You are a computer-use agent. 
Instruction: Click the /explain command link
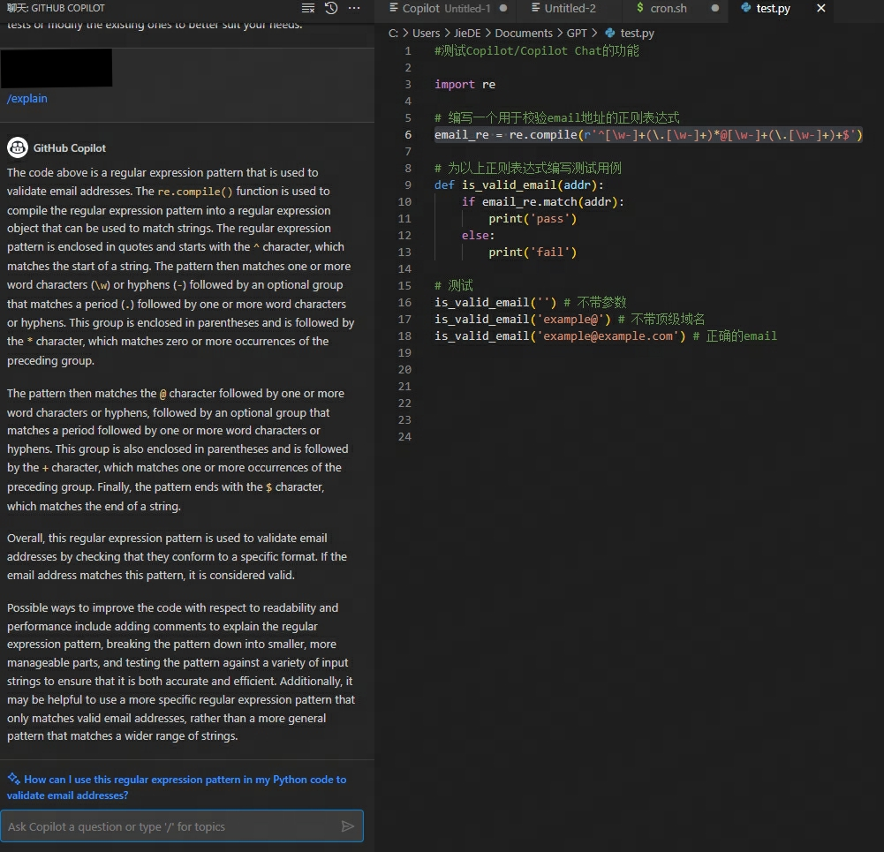pos(26,98)
